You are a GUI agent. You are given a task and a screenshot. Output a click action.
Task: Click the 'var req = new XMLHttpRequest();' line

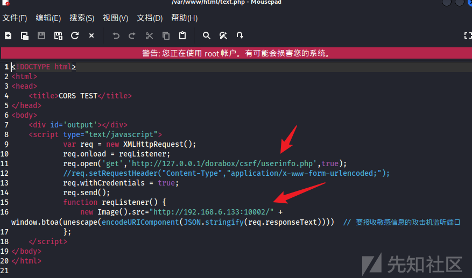pos(130,145)
